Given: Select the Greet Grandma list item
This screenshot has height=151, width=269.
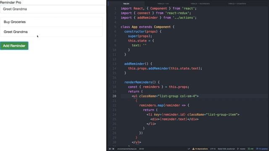Looking at the screenshot, I should pyautogui.click(x=51, y=32).
